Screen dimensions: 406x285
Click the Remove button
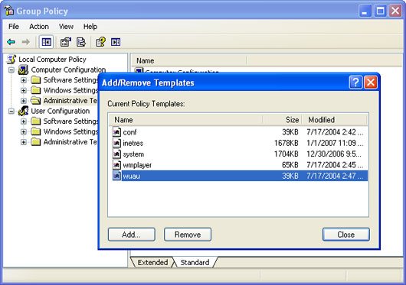(188, 235)
